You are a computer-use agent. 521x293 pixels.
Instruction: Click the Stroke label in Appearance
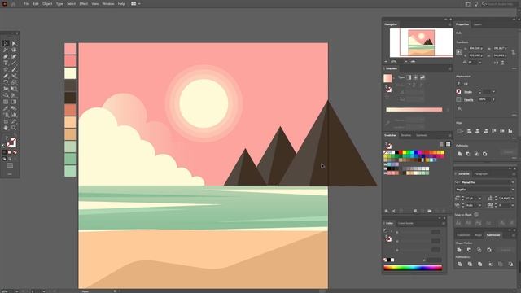[469, 92]
